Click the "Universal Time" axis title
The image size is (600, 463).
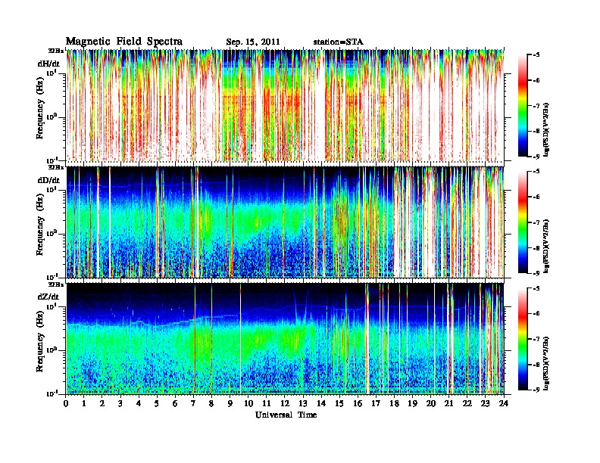pos(286,415)
